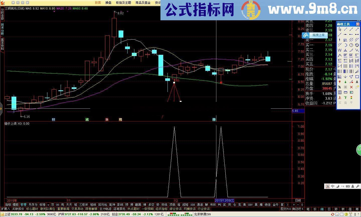The height and width of the screenshot is (217, 361).
Task: Click the 2015/12/09 date marker on timeline
Action: coord(224,200)
